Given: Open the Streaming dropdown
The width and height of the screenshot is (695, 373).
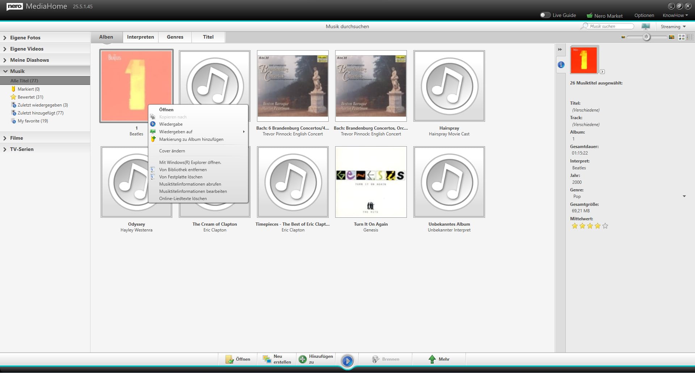Looking at the screenshot, I should 673,27.
